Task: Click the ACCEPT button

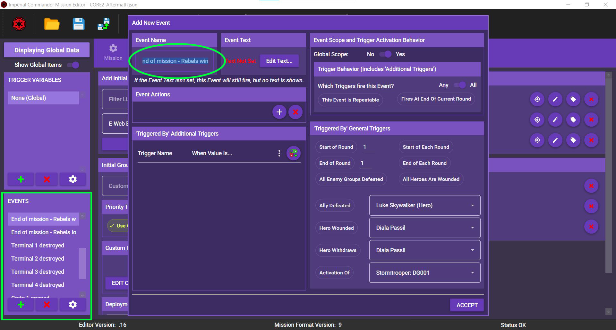Action: [x=467, y=305]
